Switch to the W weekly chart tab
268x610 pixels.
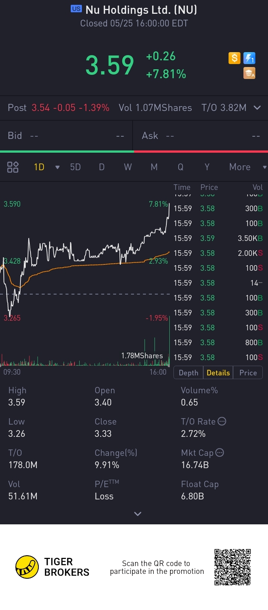(x=128, y=167)
